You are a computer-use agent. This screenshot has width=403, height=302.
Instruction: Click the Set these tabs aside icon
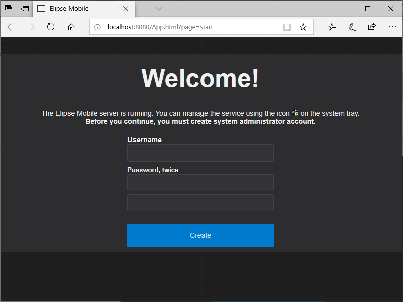click(25, 9)
